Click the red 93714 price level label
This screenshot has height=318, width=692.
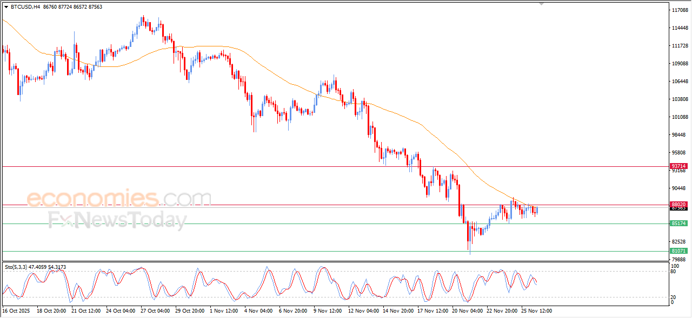click(678, 166)
